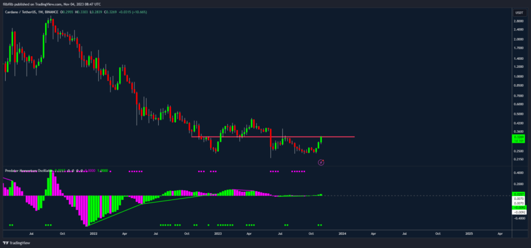Click the 2025 label on time axis
531x248 pixels.
pyautogui.click(x=469, y=234)
